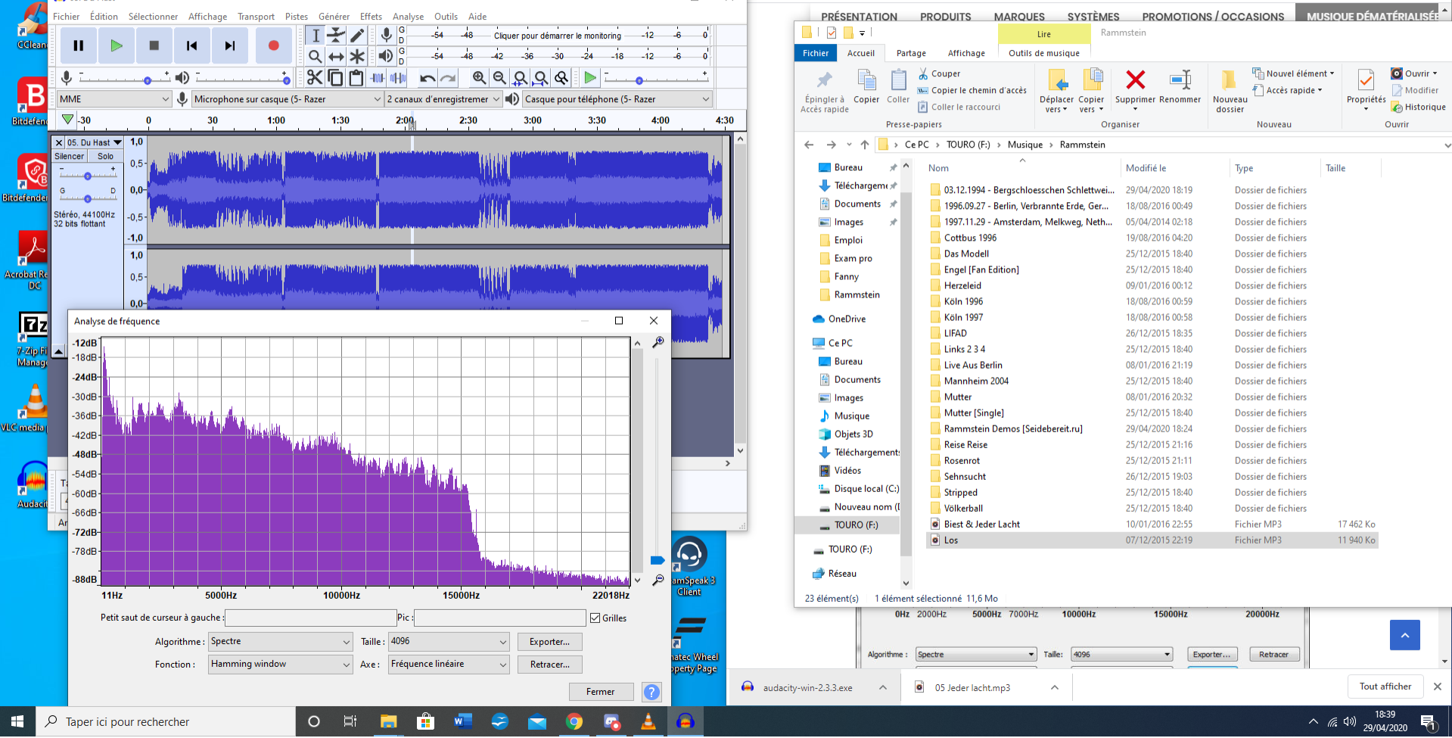
Task: Select the Draw pencil tool
Action: (357, 35)
